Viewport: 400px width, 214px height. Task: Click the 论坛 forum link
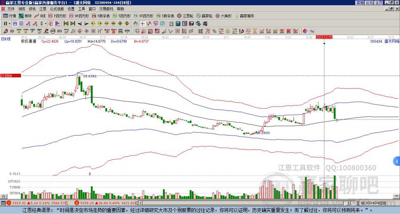click(x=369, y=3)
